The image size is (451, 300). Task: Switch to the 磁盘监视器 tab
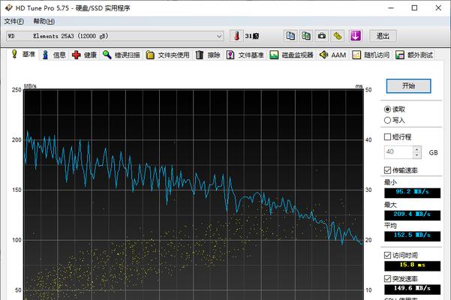(292, 55)
